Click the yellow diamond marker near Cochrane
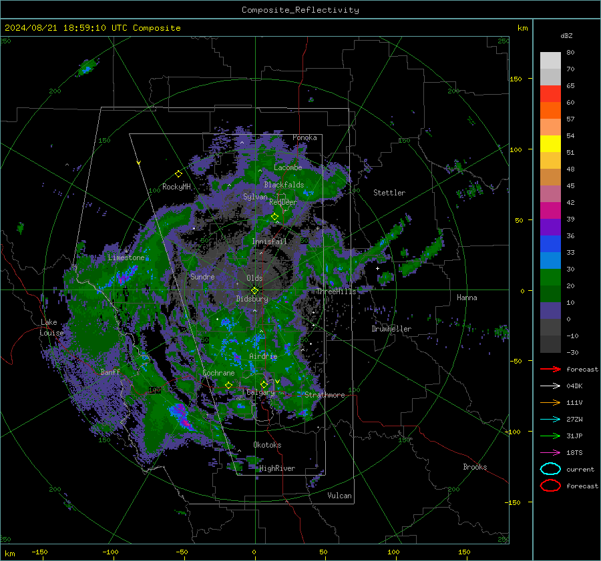The image size is (601, 561). click(x=228, y=385)
